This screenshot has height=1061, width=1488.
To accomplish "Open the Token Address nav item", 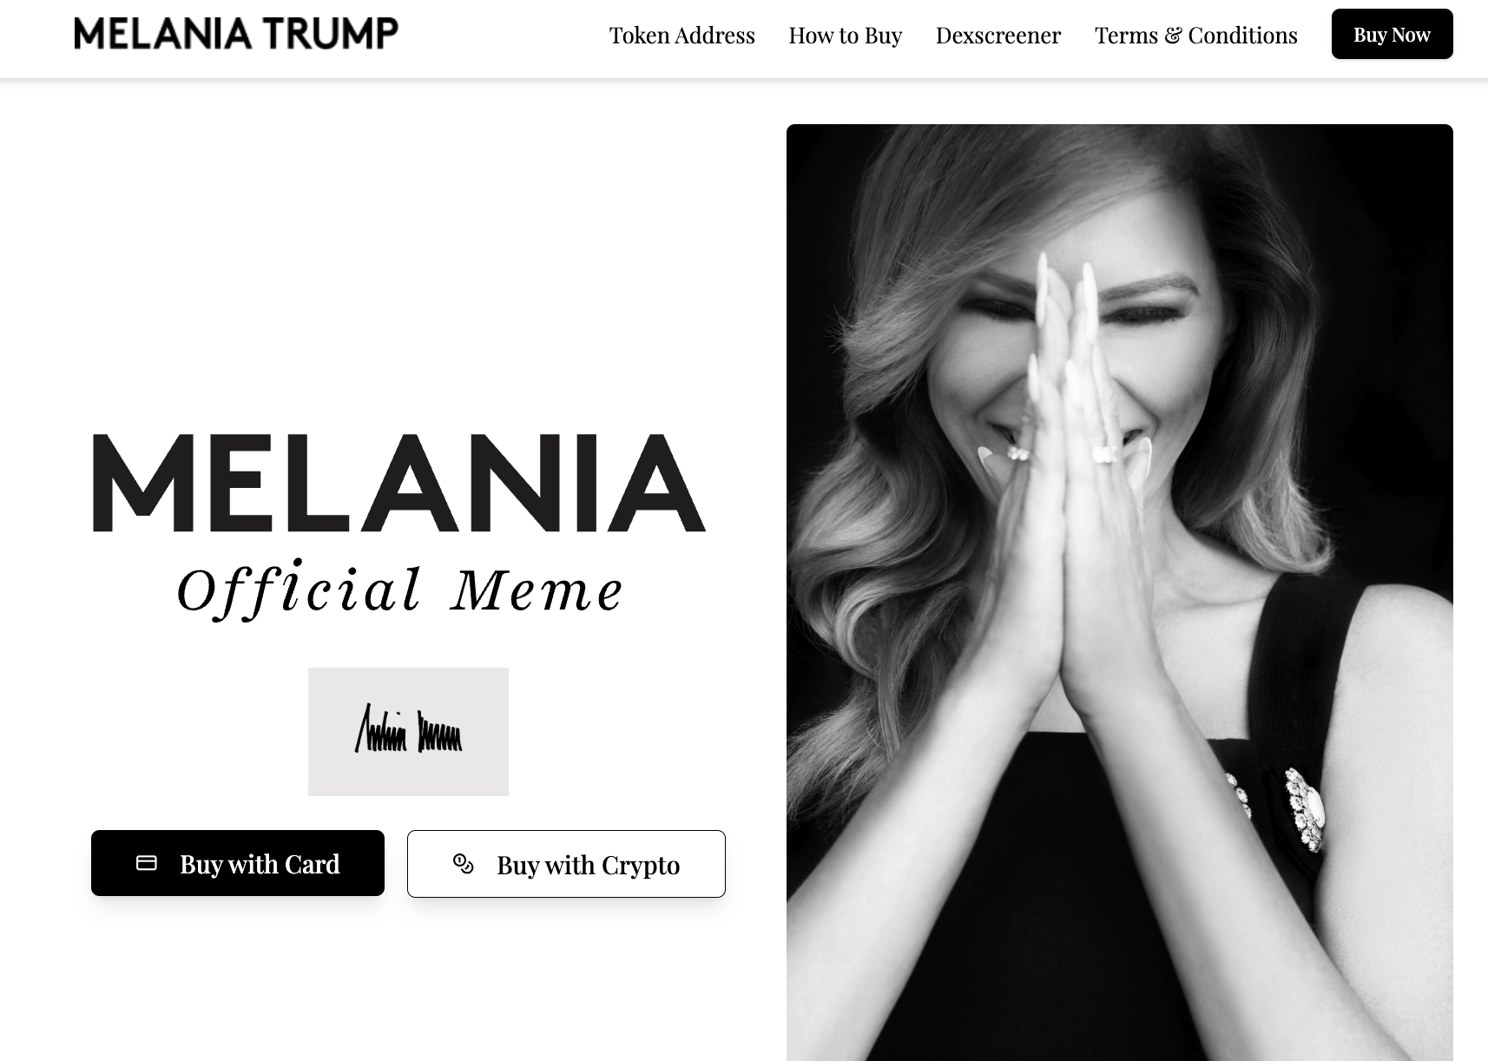I will (x=682, y=36).
